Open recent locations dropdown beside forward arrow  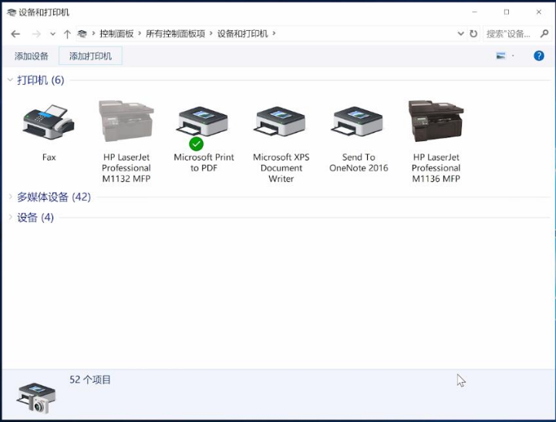click(x=52, y=34)
